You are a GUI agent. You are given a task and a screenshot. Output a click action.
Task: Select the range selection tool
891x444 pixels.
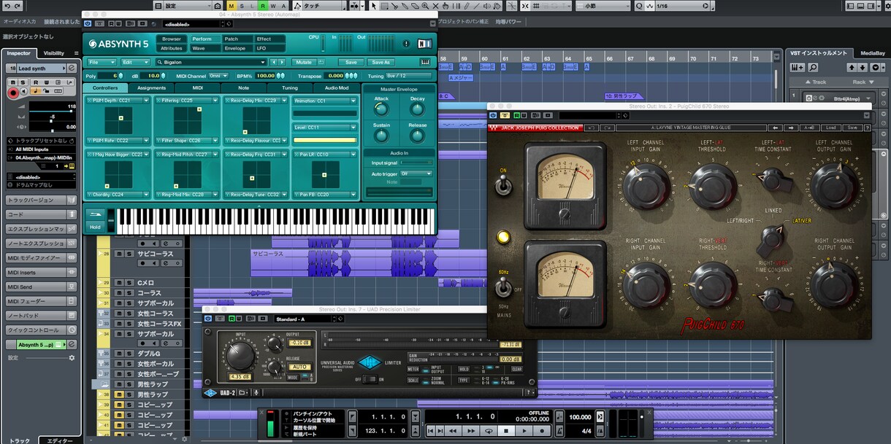point(384,6)
